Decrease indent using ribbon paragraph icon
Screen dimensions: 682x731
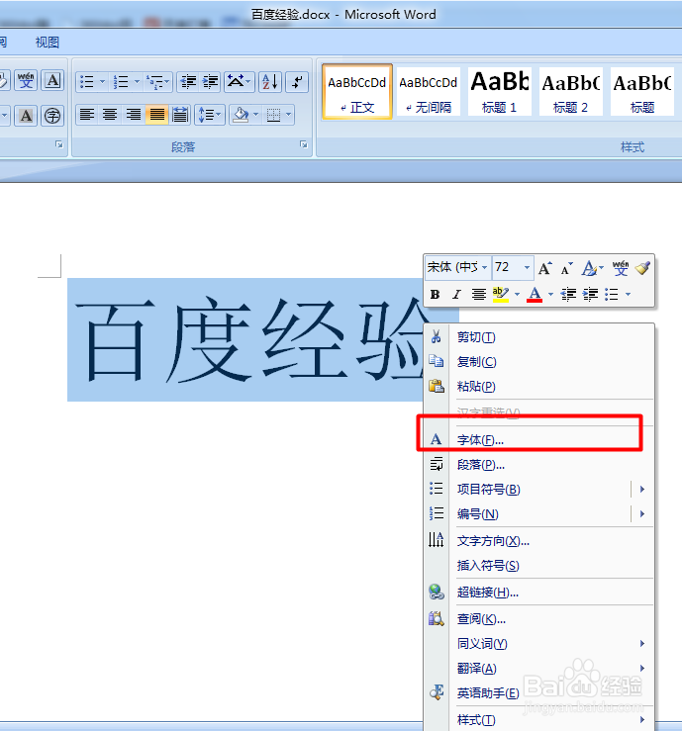click(188, 82)
